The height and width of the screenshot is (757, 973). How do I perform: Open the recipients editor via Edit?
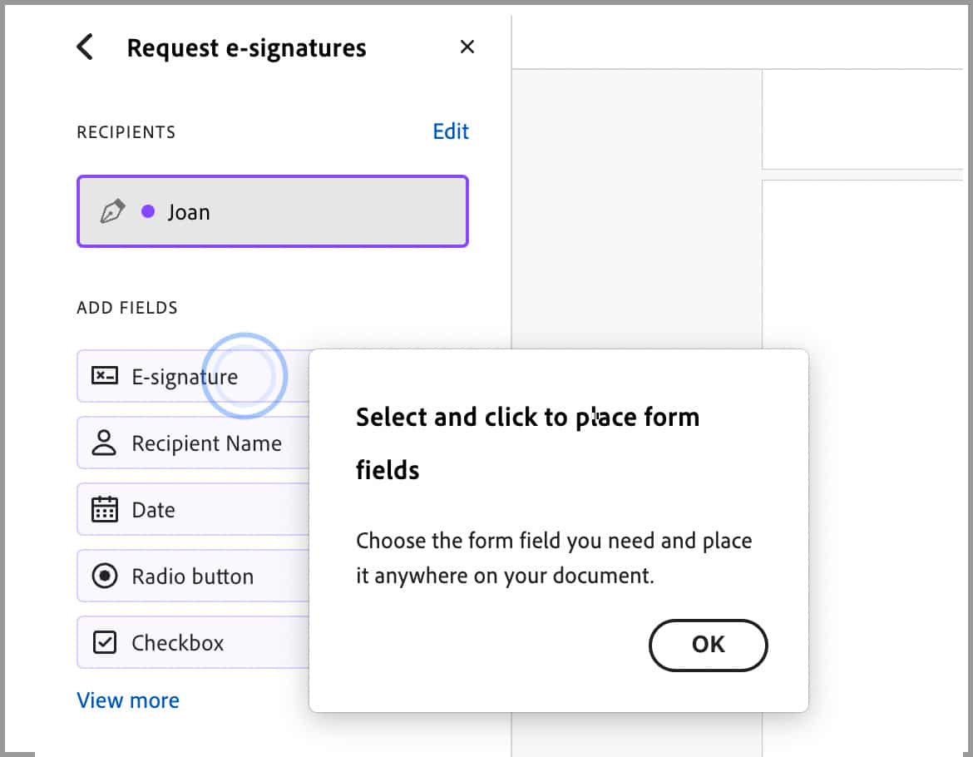click(x=450, y=131)
